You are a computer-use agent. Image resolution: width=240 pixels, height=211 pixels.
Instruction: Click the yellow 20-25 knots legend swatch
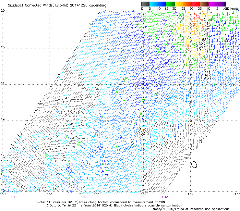click(x=179, y=4)
